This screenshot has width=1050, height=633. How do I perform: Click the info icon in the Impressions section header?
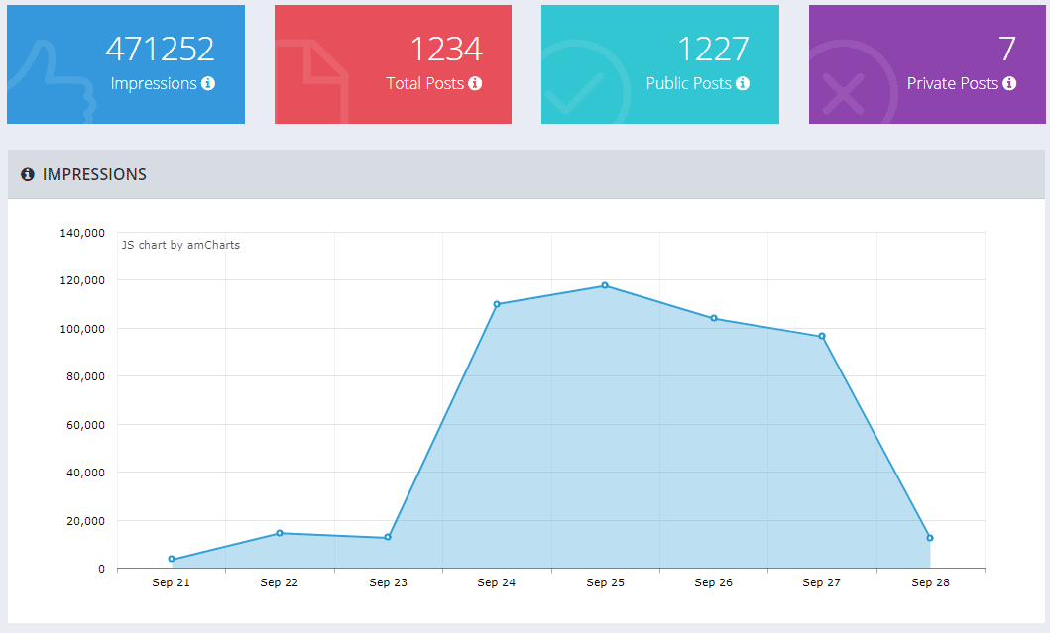pos(27,174)
